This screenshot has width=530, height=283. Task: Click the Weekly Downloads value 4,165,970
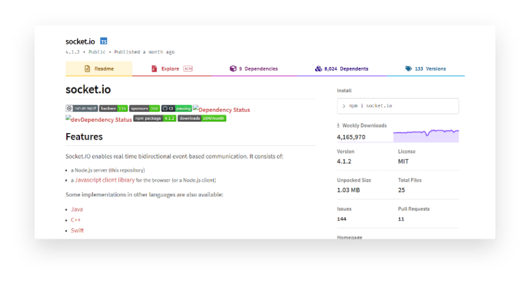tap(351, 137)
